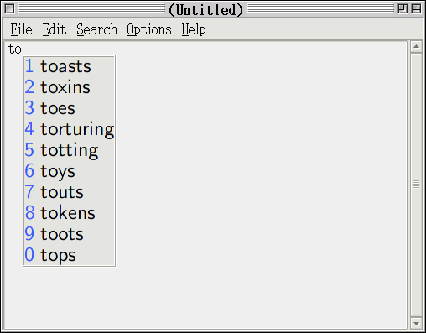
Task: Select suggestion number 8 'tokens'
Action: [x=70, y=213]
